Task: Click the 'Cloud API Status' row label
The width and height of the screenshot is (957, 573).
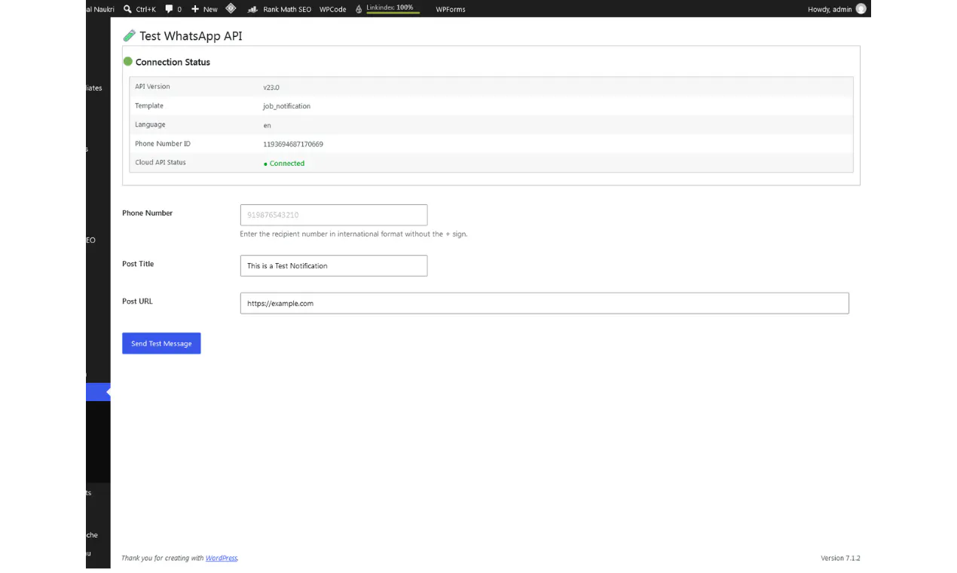Action: tap(161, 162)
